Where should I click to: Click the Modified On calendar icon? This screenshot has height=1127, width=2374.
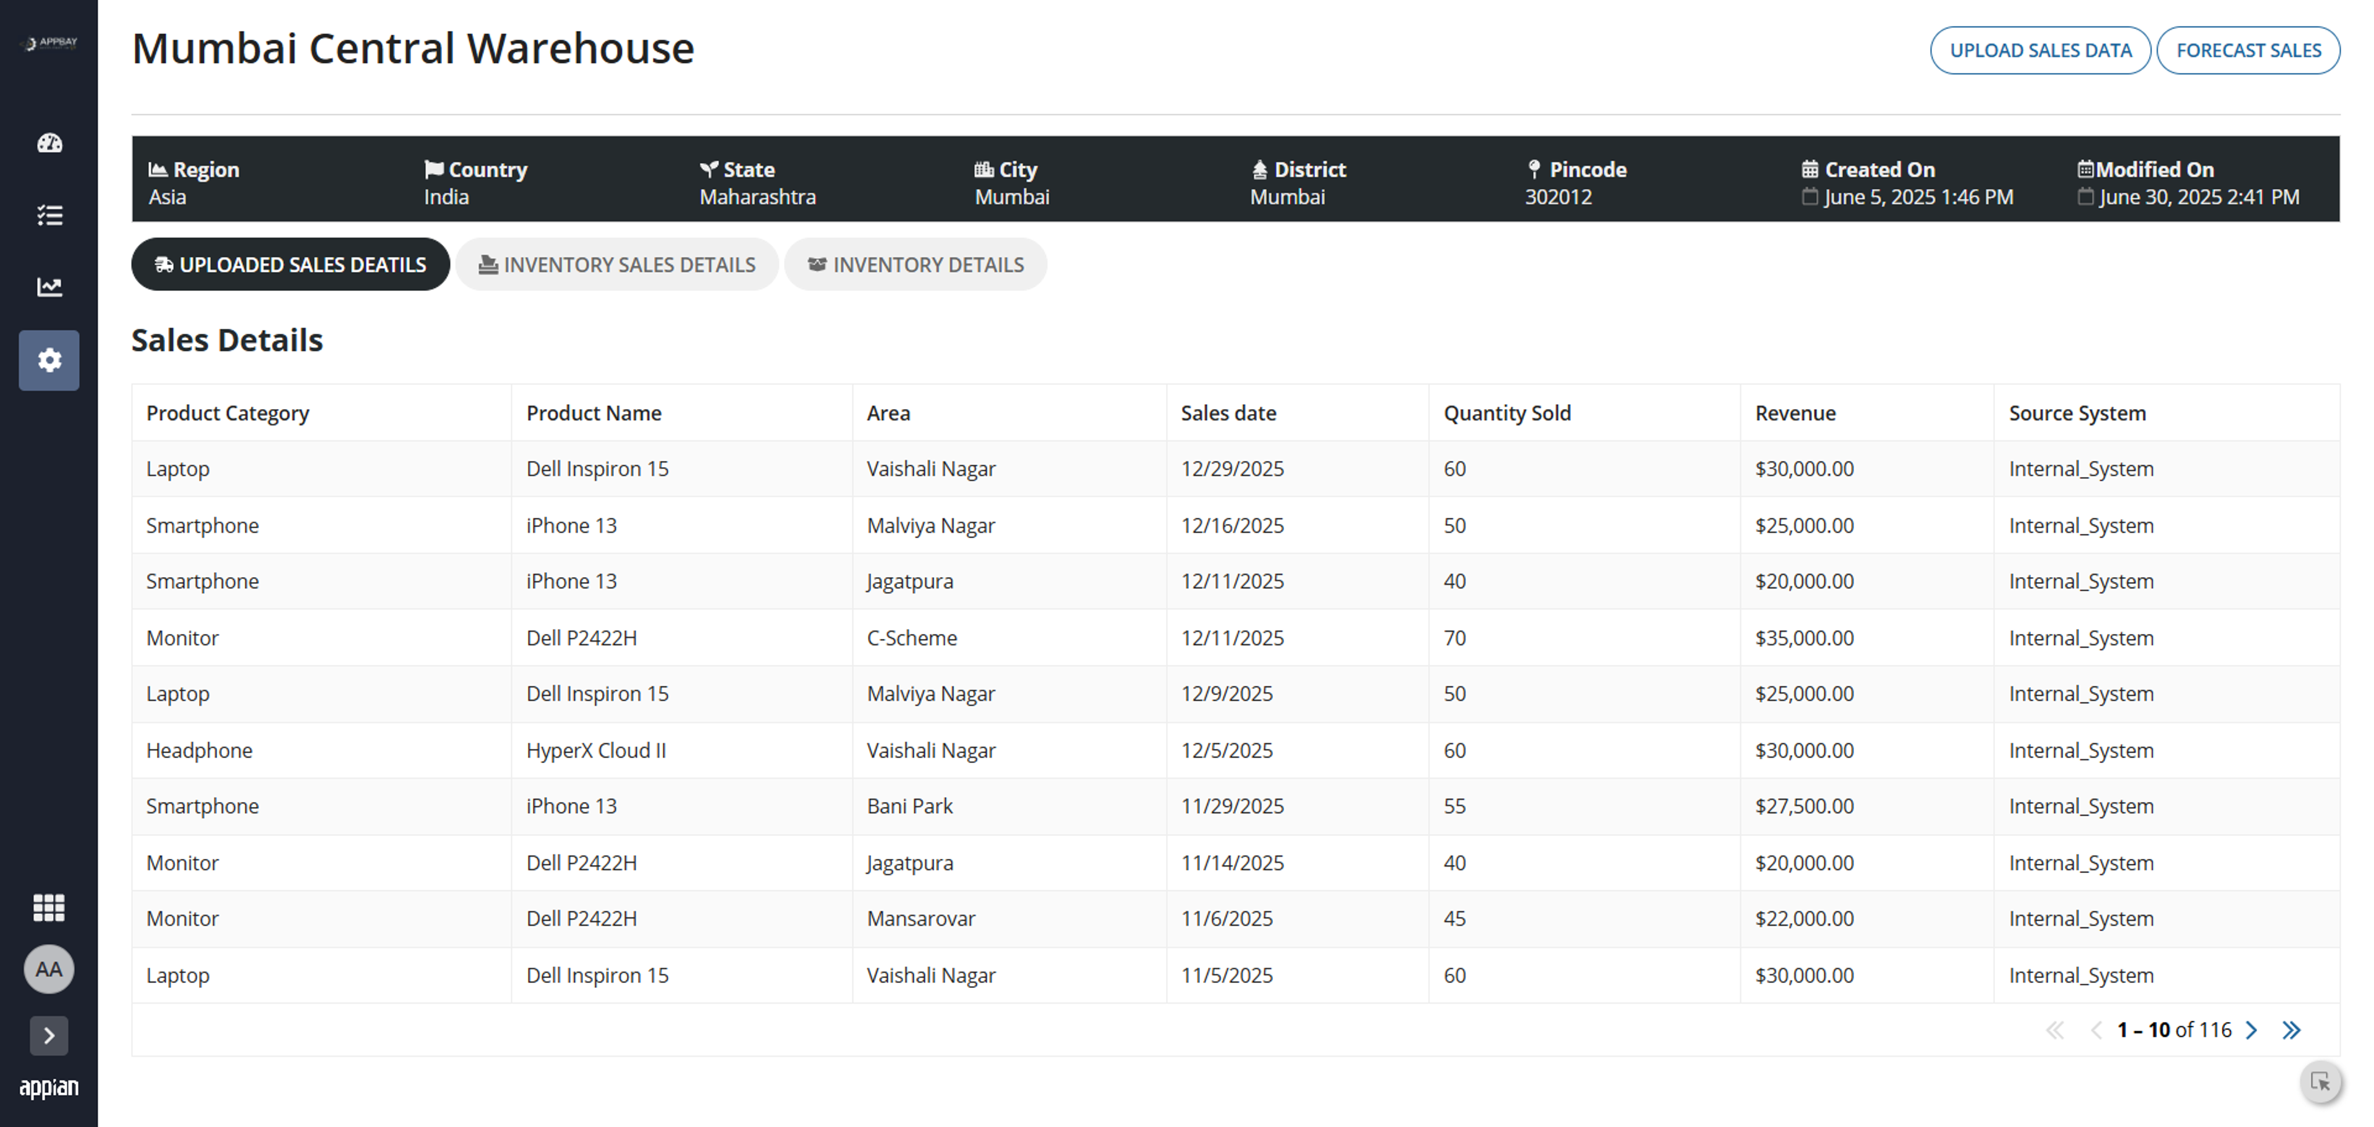coord(2085,169)
